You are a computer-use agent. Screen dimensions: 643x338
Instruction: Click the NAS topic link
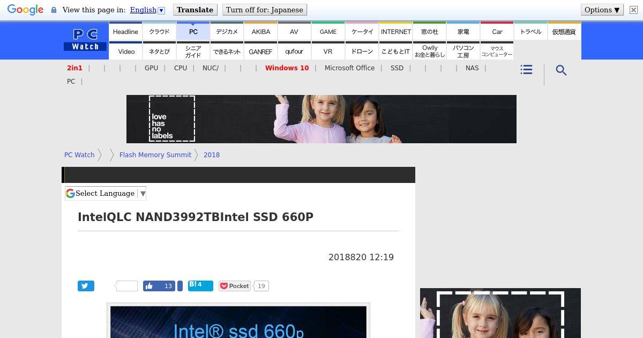(x=472, y=68)
